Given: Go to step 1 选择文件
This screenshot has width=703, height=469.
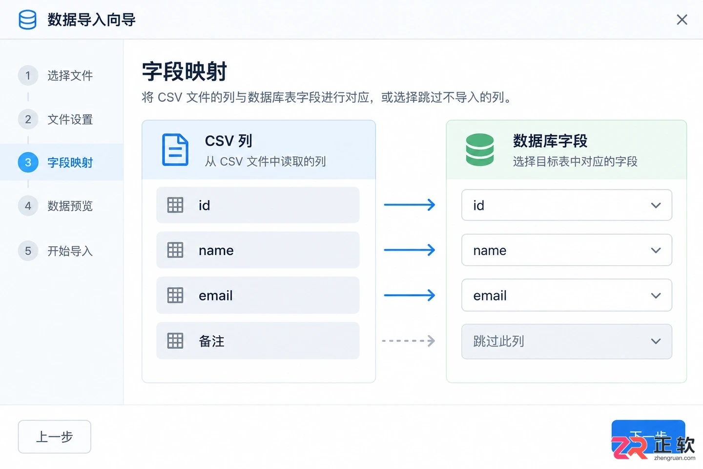Looking at the screenshot, I should 56,75.
